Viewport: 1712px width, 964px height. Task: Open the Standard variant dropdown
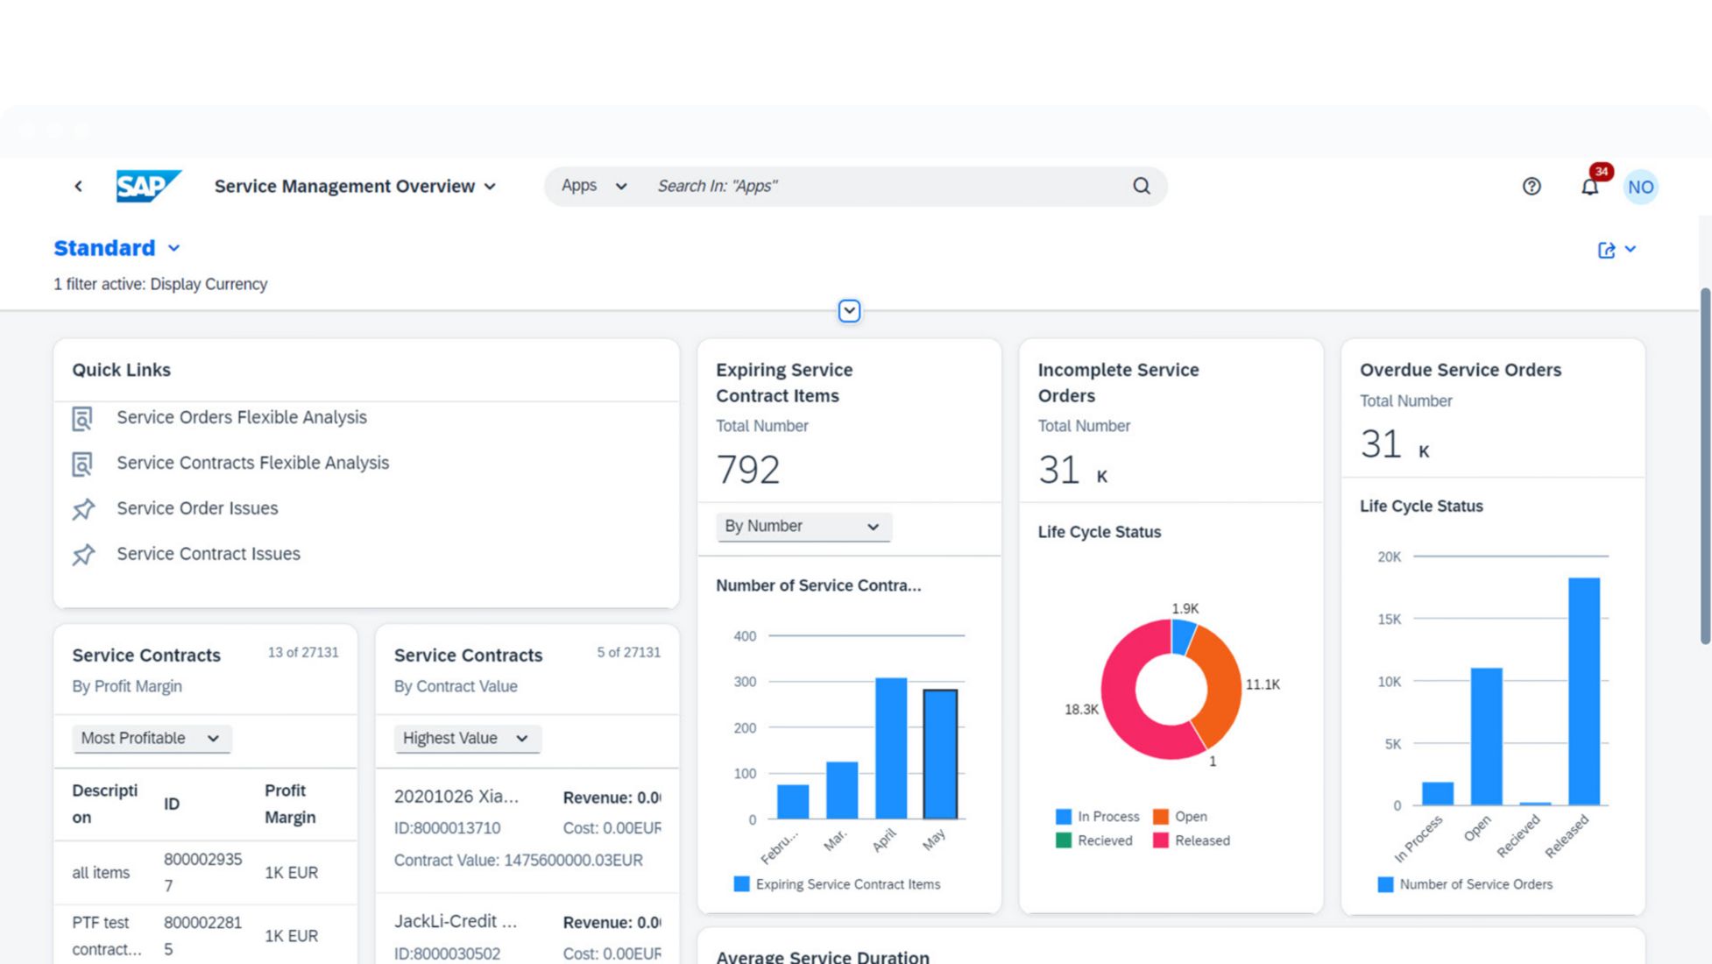tap(173, 249)
